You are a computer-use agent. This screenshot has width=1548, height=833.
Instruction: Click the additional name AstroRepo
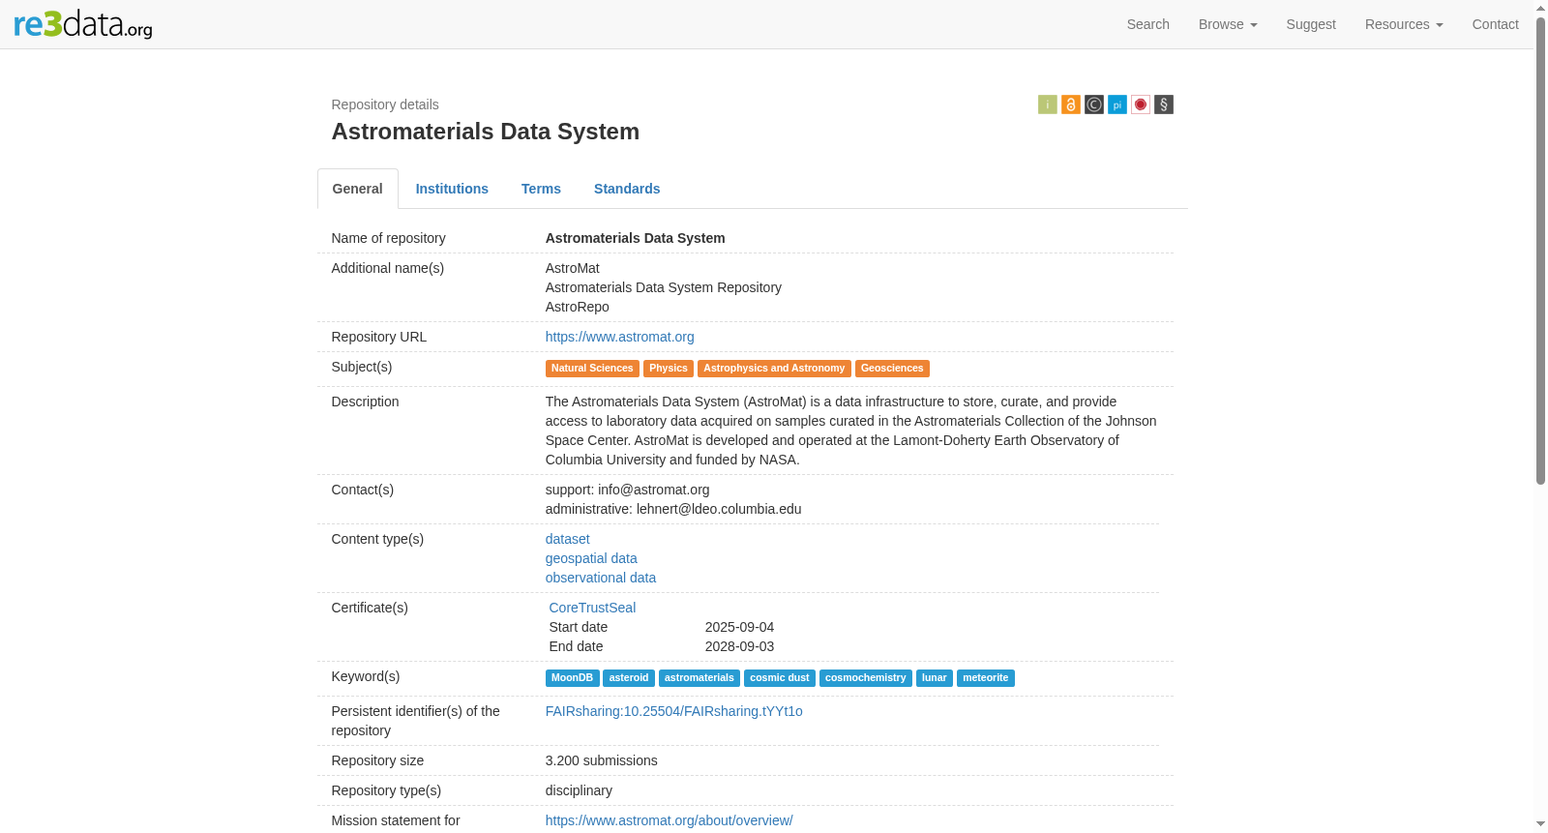click(578, 307)
